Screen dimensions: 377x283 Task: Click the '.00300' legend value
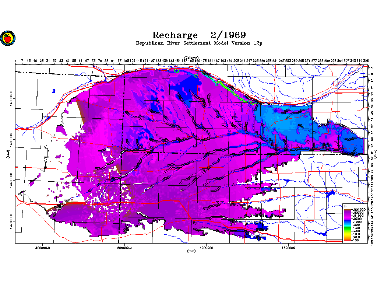[358, 213]
